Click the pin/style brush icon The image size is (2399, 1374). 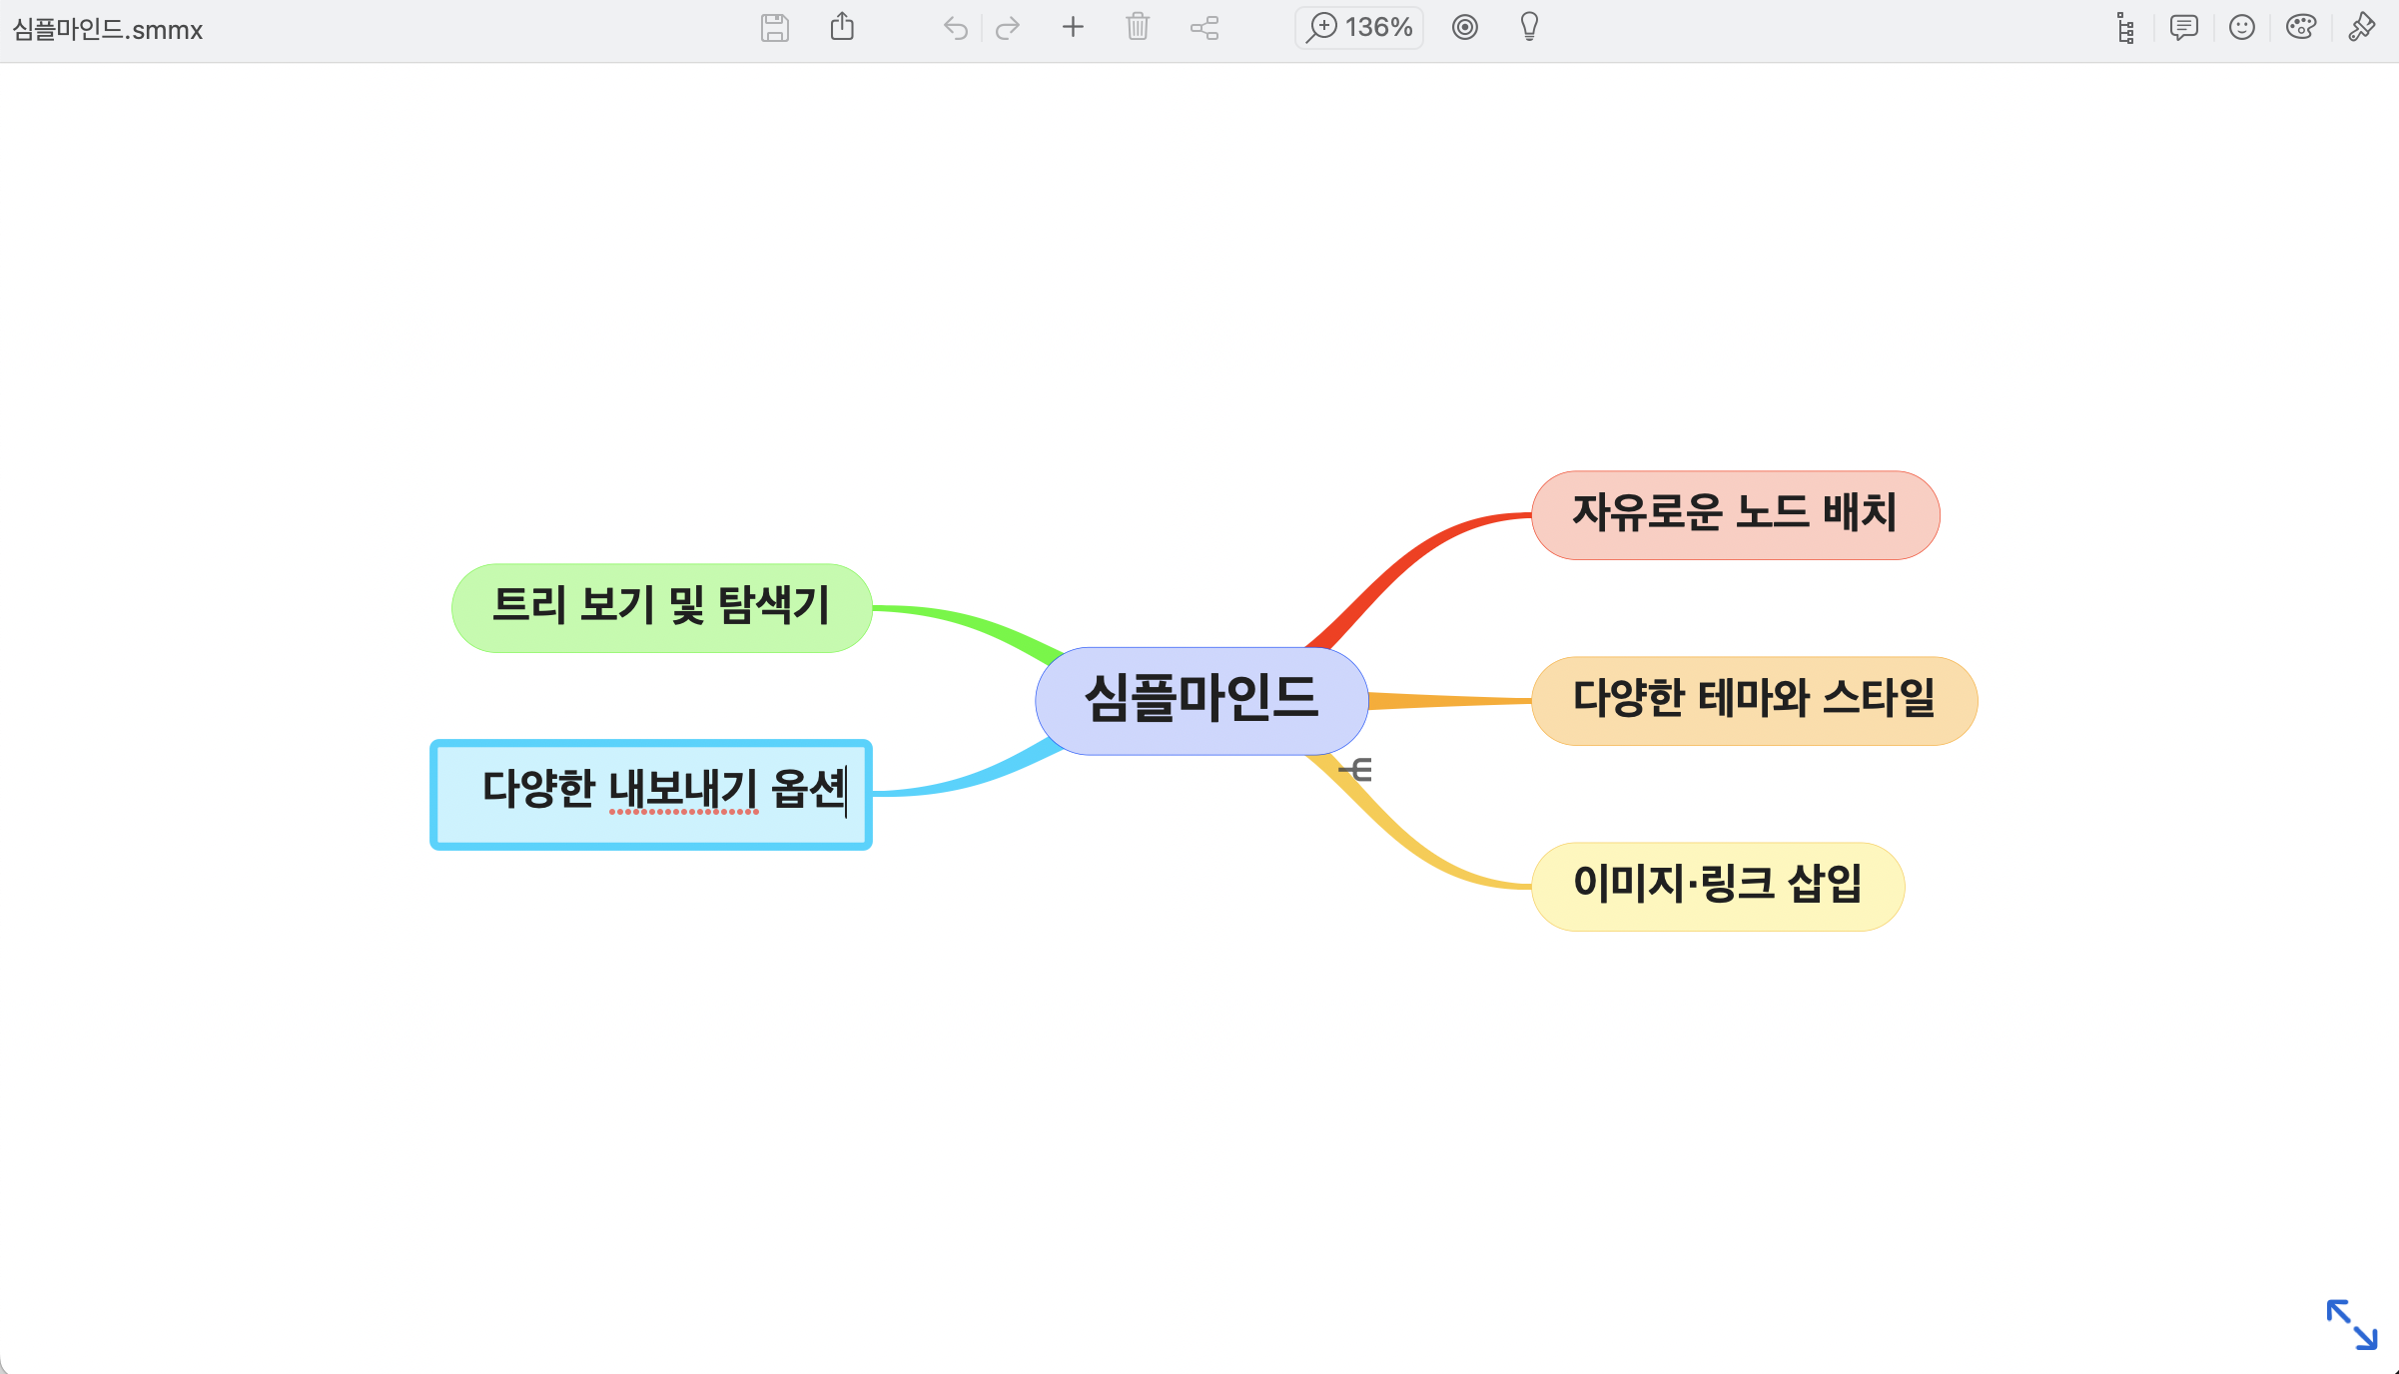pyautogui.click(x=2362, y=27)
